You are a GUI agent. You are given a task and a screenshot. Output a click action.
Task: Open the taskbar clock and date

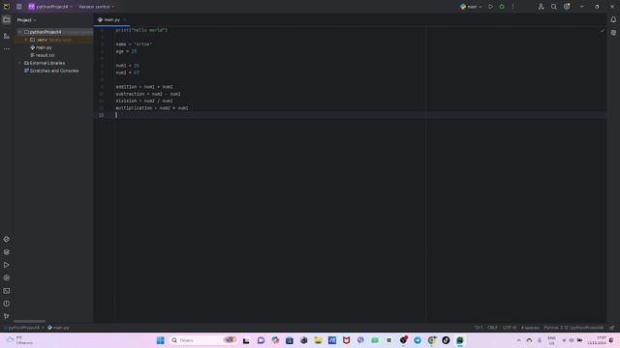[598, 340]
